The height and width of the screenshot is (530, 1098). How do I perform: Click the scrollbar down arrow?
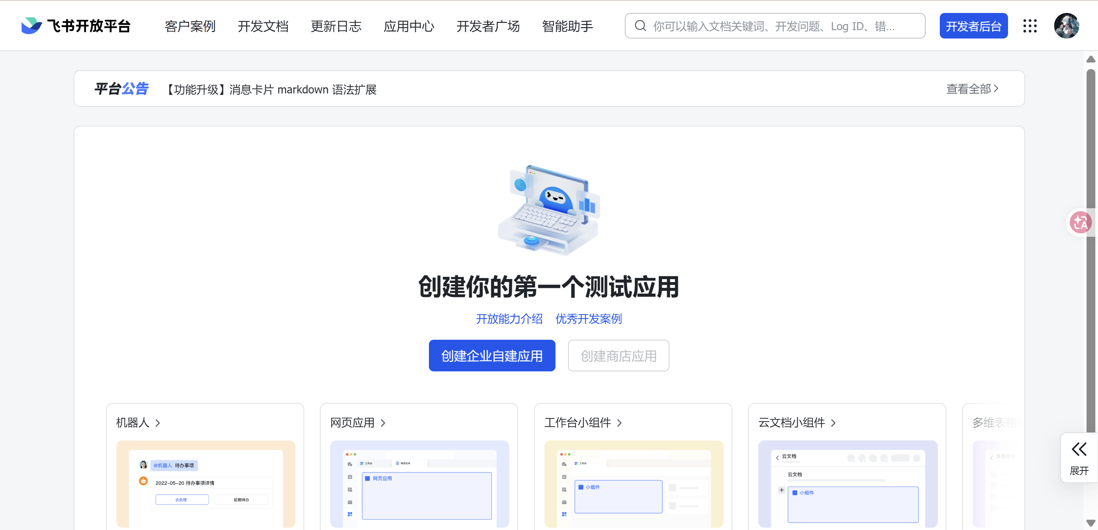click(x=1090, y=523)
